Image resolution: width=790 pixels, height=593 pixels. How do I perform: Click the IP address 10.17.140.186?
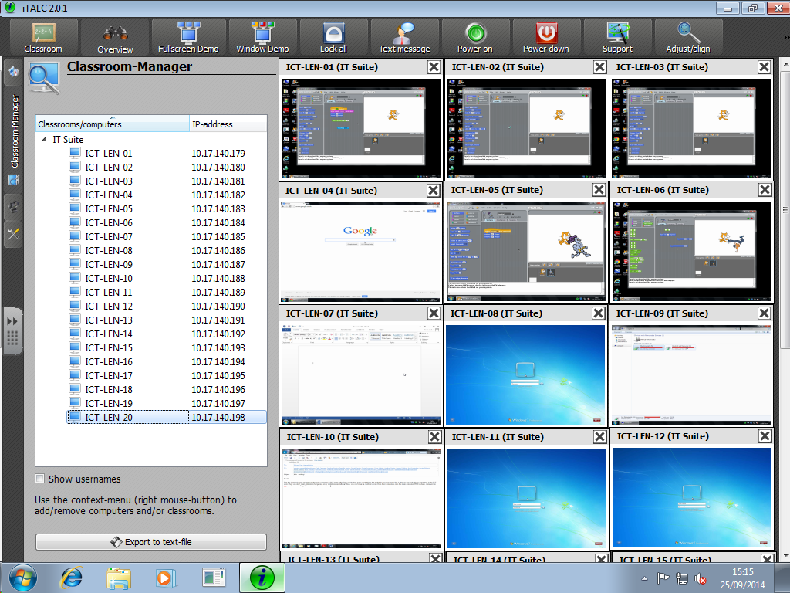click(218, 251)
